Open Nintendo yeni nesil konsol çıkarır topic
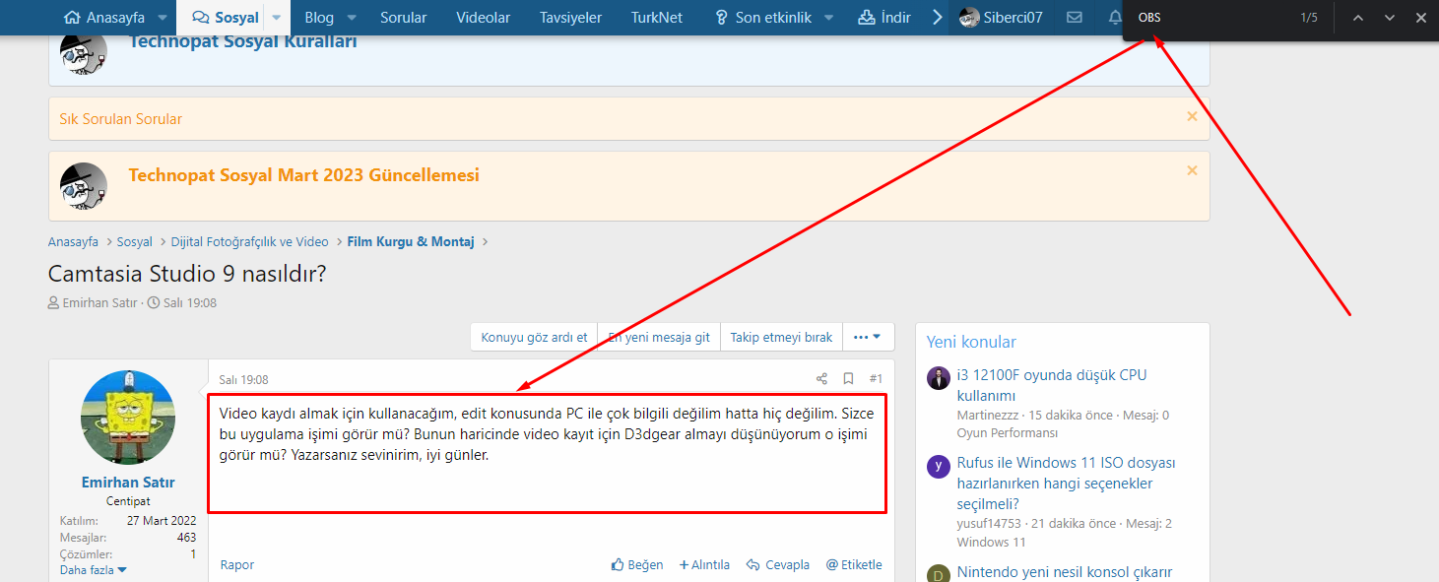 click(1065, 572)
